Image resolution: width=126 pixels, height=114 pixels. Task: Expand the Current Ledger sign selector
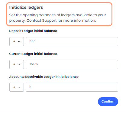(17, 65)
